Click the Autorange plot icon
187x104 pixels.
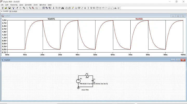click(37, 8)
